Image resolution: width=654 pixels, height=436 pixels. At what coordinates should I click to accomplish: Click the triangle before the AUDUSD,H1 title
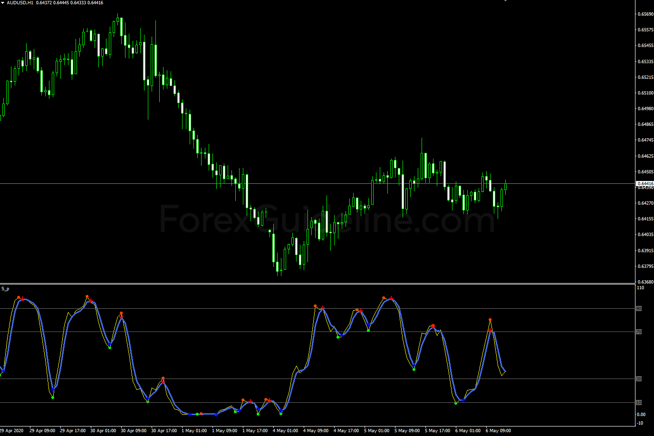(3, 3)
